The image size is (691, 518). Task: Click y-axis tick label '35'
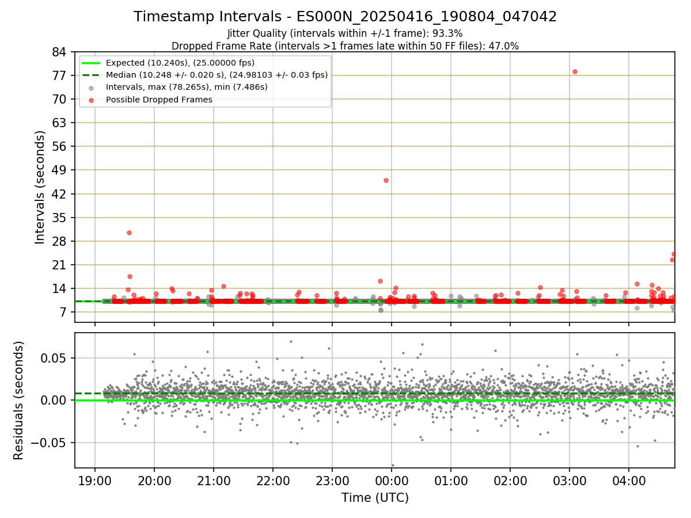coord(59,218)
